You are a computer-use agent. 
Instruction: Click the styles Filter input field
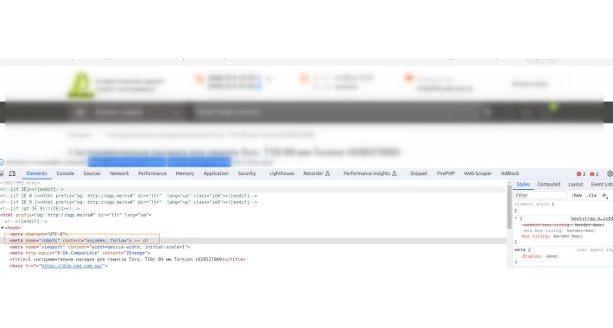tap(540, 195)
